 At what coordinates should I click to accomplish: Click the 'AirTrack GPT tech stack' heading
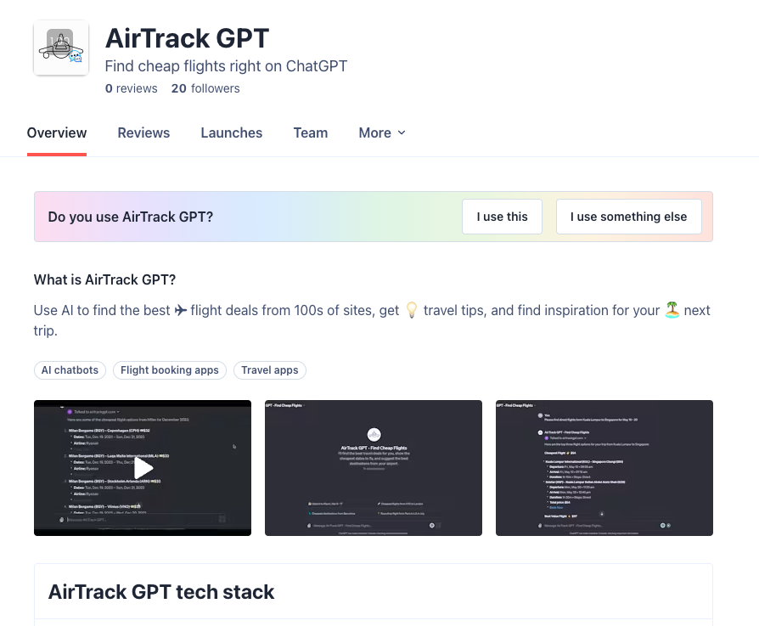[x=161, y=592]
